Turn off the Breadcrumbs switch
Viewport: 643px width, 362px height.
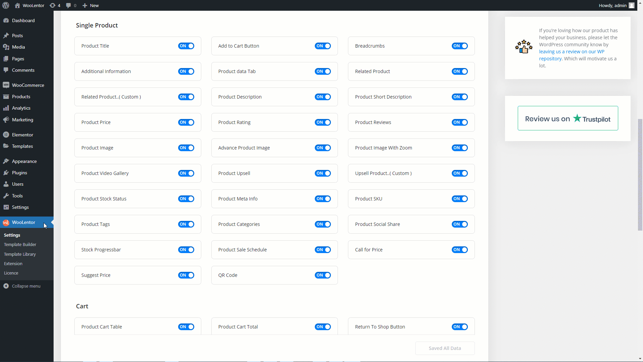click(459, 46)
